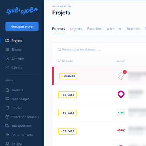Open Façonnages book icon

pyautogui.click(x=7, y=99)
